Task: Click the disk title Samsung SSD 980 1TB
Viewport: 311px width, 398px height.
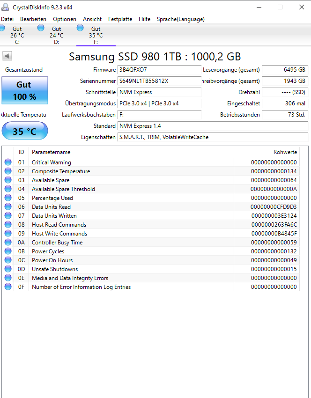Action: [x=155, y=57]
